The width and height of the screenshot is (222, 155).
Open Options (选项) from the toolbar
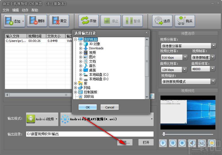[162, 21]
